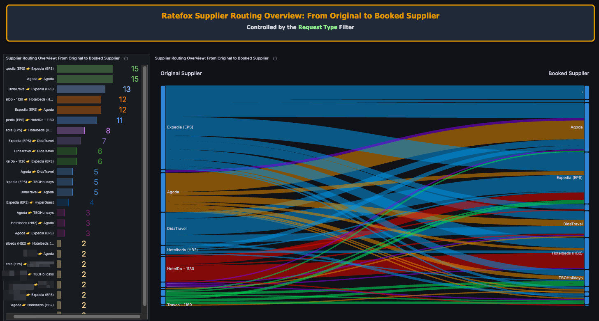This screenshot has height=321, width=599.
Task: Open the bar list panel title menu
Action: [63, 58]
